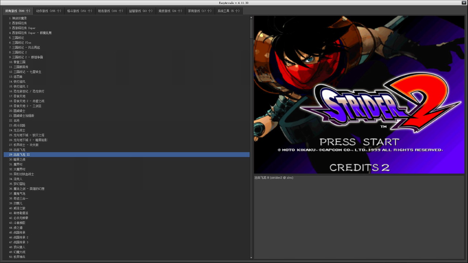This screenshot has width=468, height=263.
Task: Switch to the 竞技游戏 (26 个) tab
Action: click(x=170, y=11)
